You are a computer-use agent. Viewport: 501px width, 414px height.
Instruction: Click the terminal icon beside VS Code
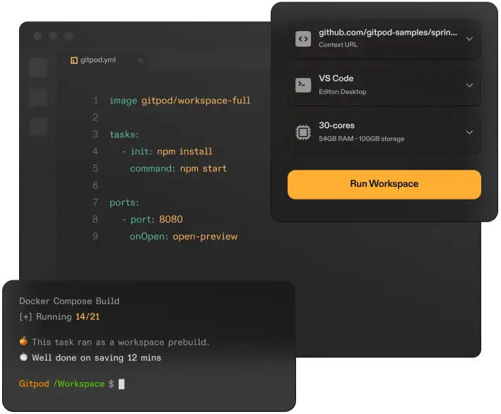(x=303, y=85)
